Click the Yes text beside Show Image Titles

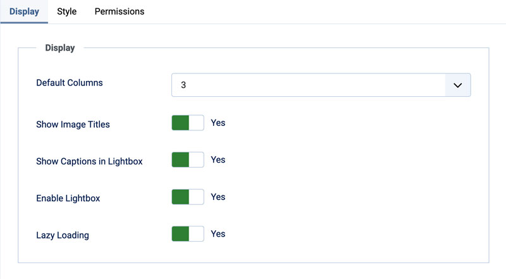coord(218,123)
